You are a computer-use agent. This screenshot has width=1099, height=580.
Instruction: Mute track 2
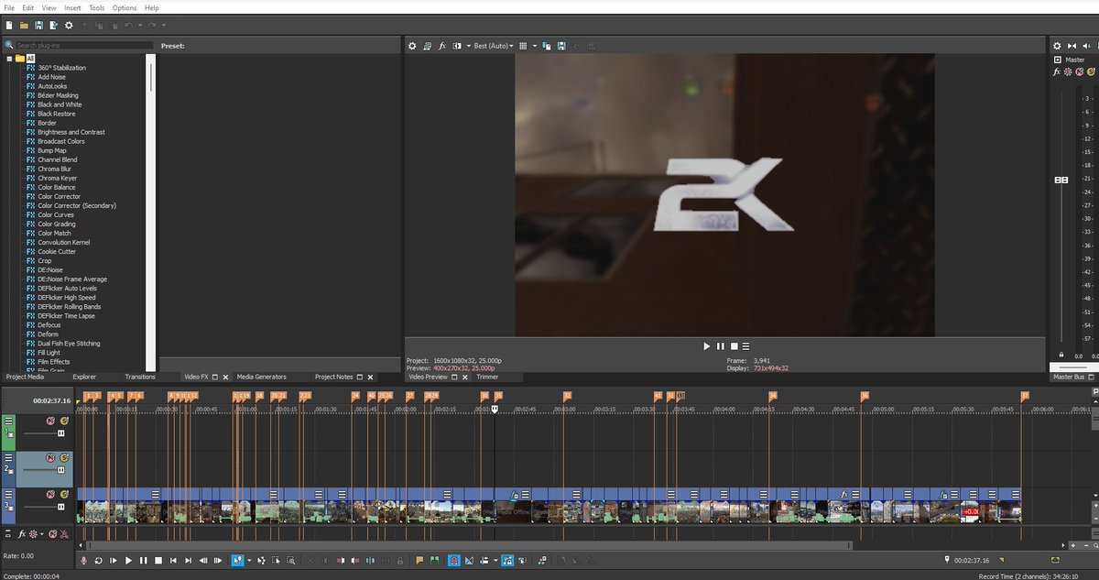point(49,457)
